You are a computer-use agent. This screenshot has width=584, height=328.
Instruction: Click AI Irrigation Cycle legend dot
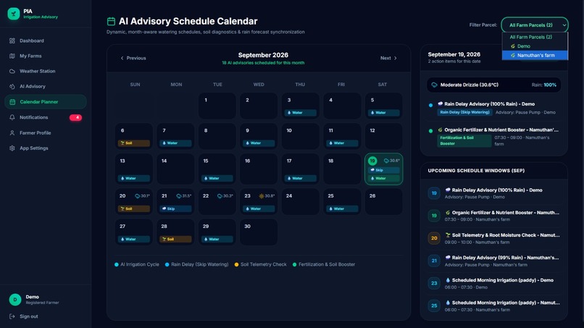(x=117, y=265)
